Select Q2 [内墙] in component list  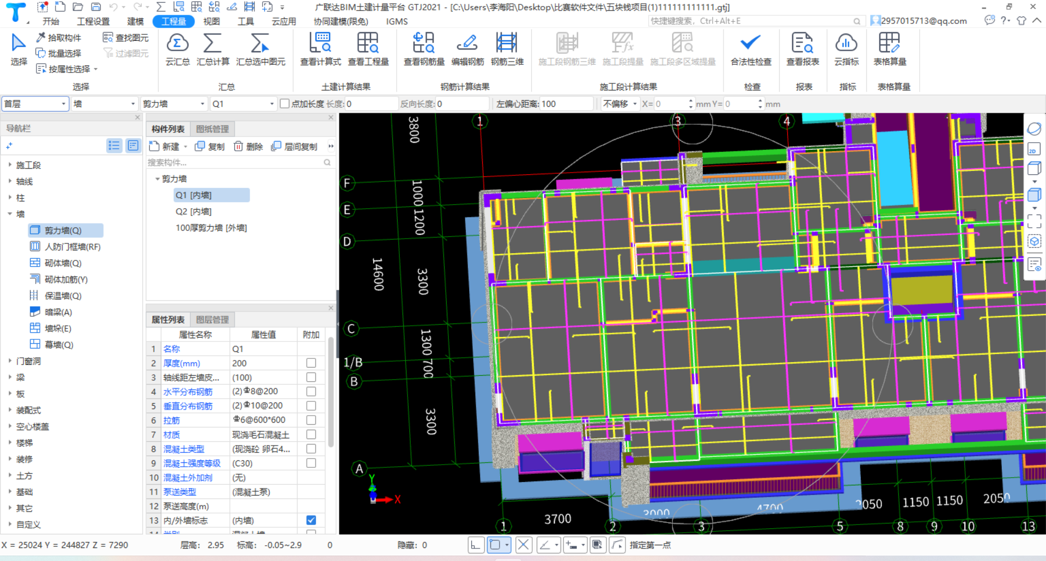click(193, 211)
